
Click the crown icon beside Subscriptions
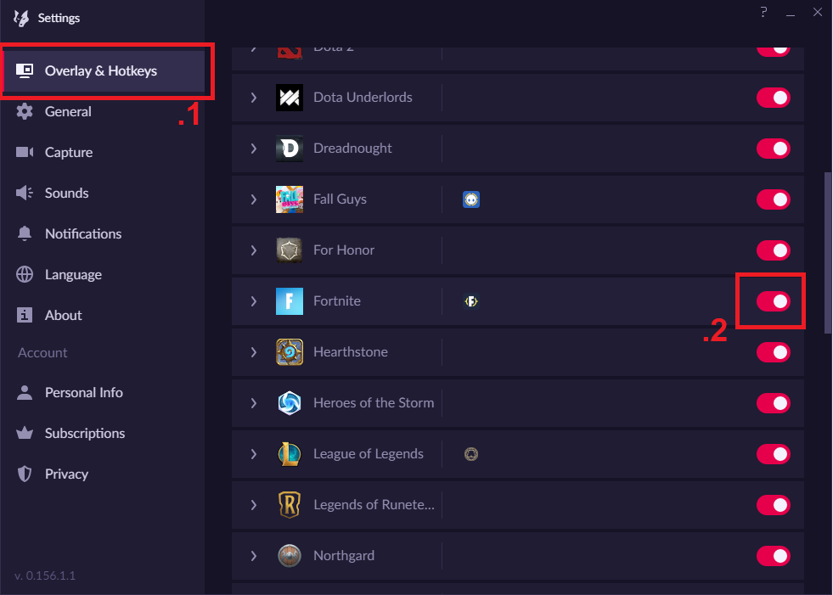coord(25,433)
